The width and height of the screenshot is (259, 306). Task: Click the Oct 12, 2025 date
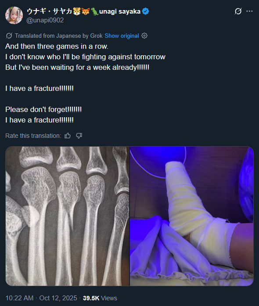[x=58, y=298]
